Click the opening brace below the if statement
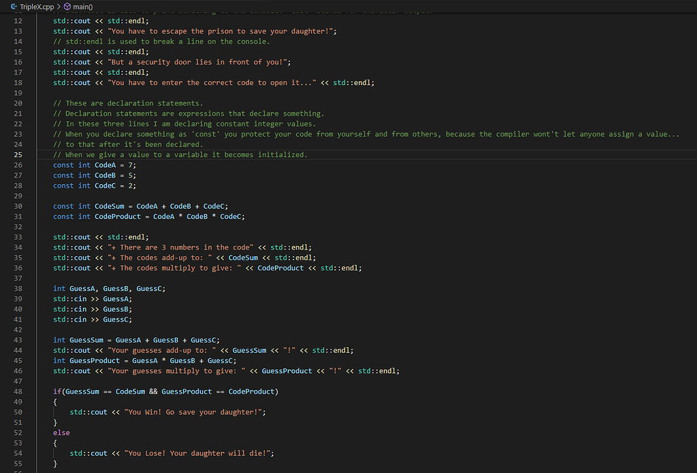Image resolution: width=697 pixels, height=473 pixels. [x=55, y=402]
